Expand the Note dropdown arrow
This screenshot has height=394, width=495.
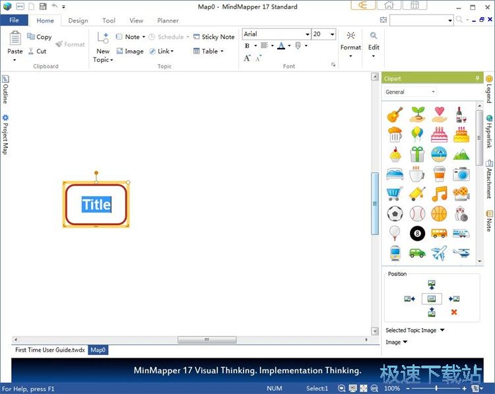(x=144, y=37)
